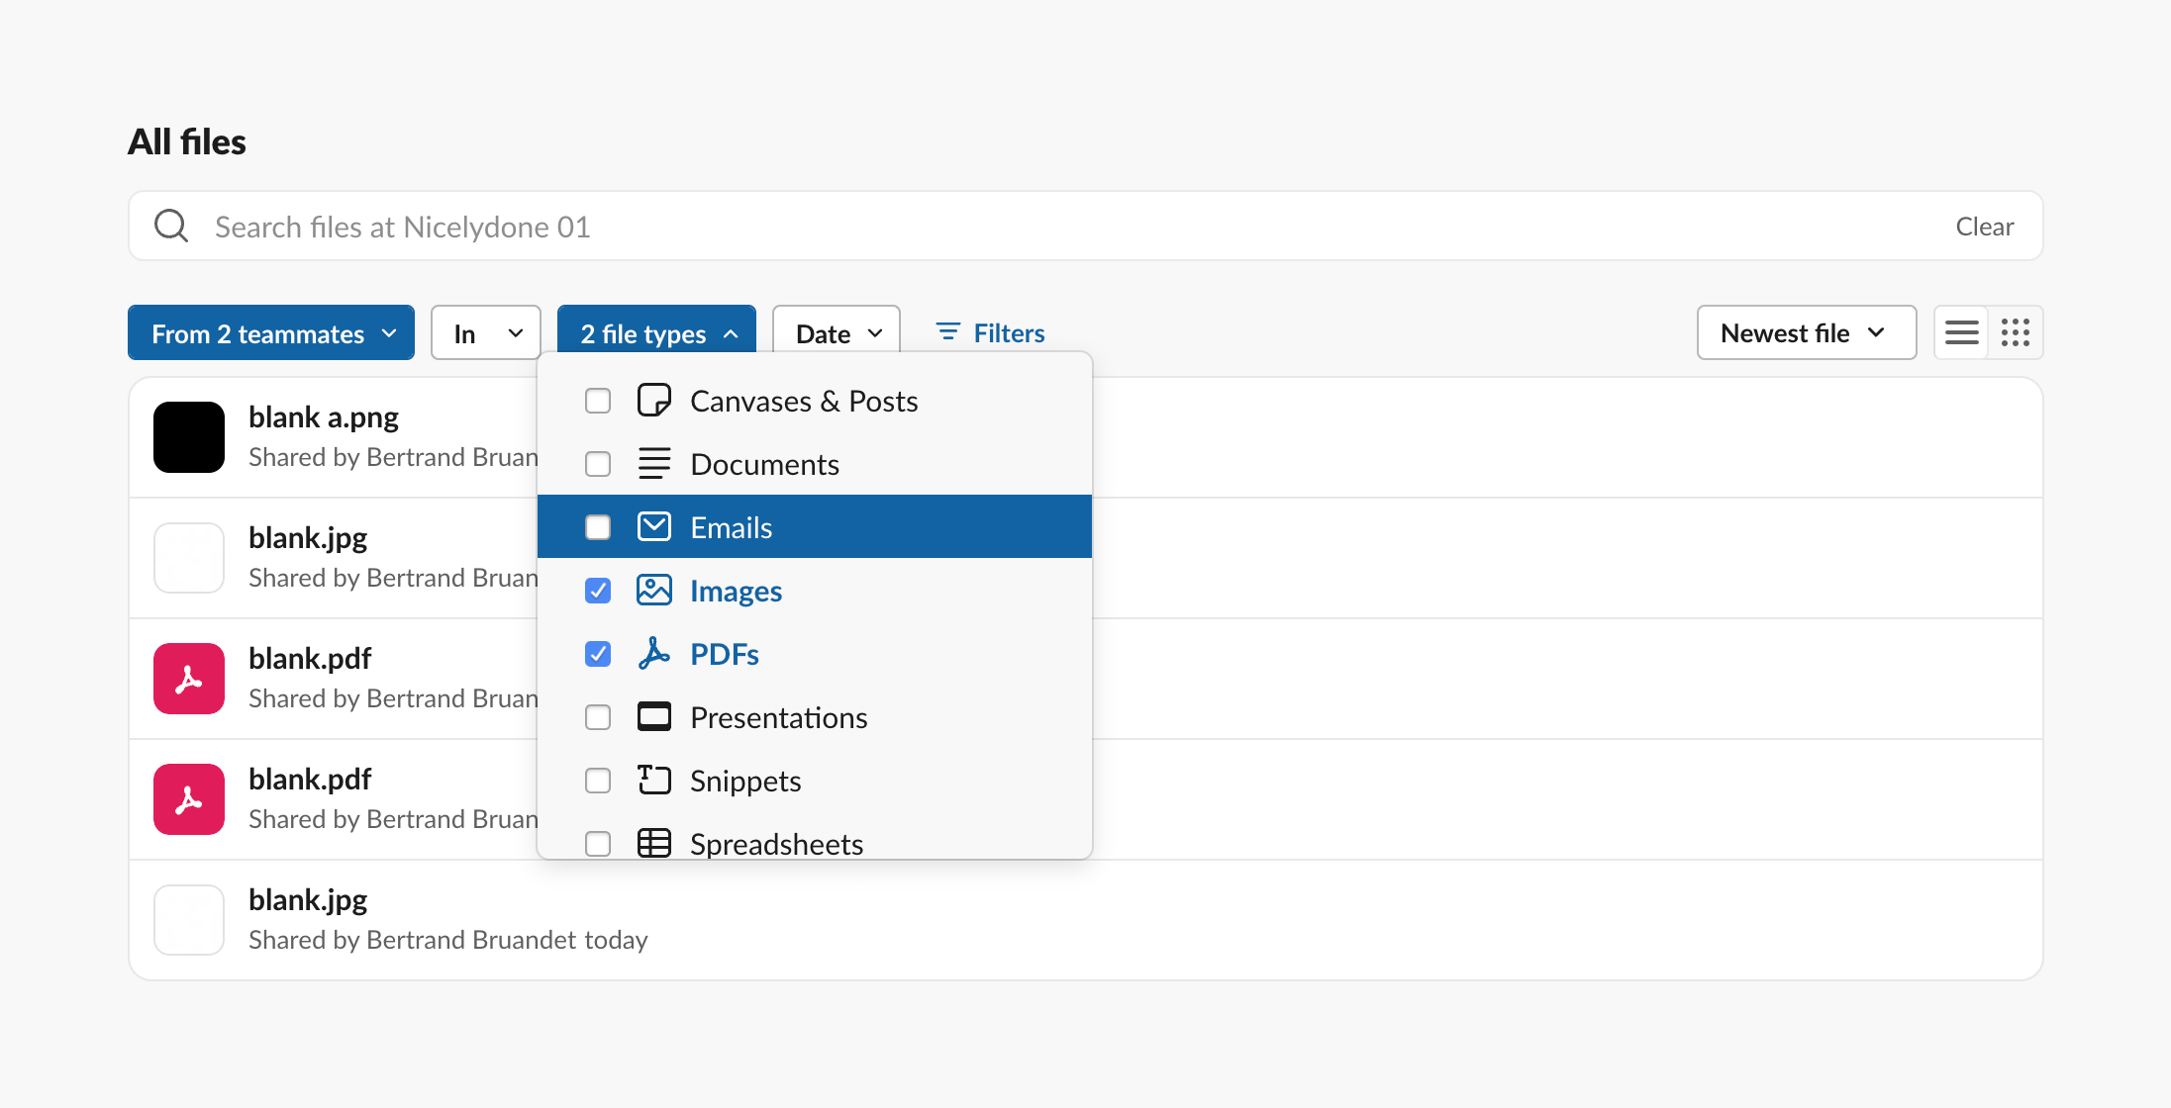
Task: Enable the Presentations checkbox
Action: (598, 716)
